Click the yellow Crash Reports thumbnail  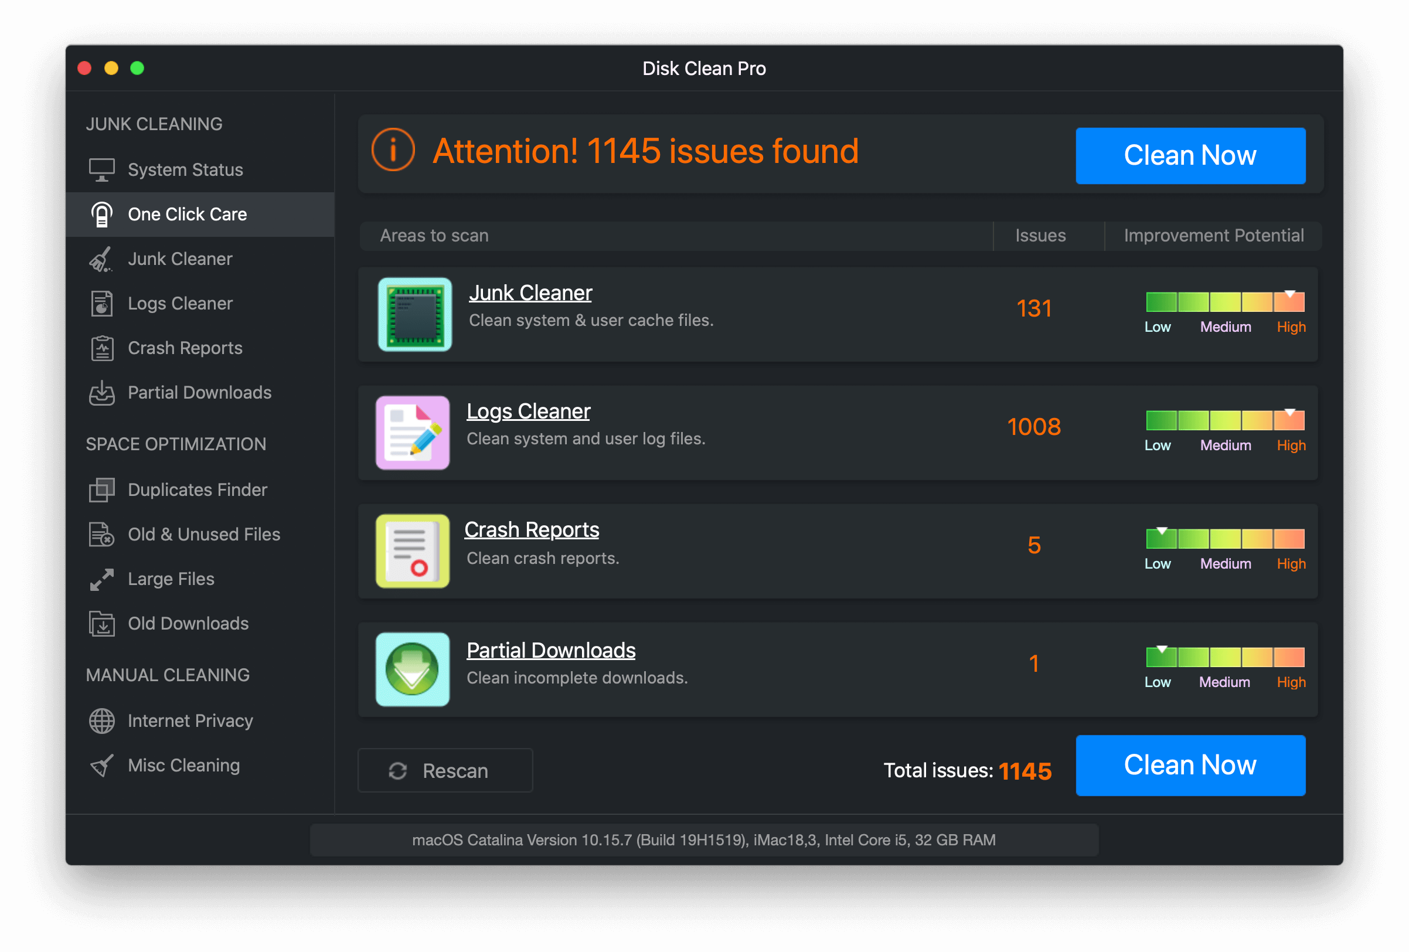(x=413, y=551)
